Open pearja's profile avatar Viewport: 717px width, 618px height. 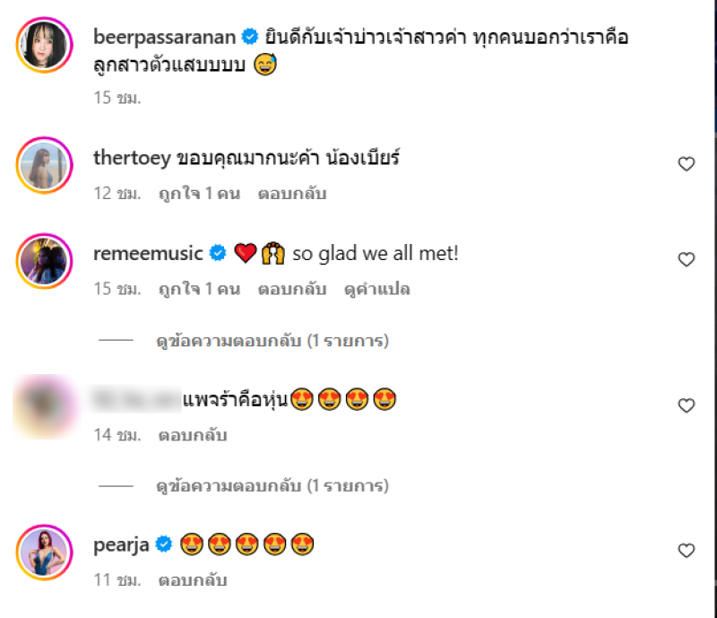(x=44, y=553)
